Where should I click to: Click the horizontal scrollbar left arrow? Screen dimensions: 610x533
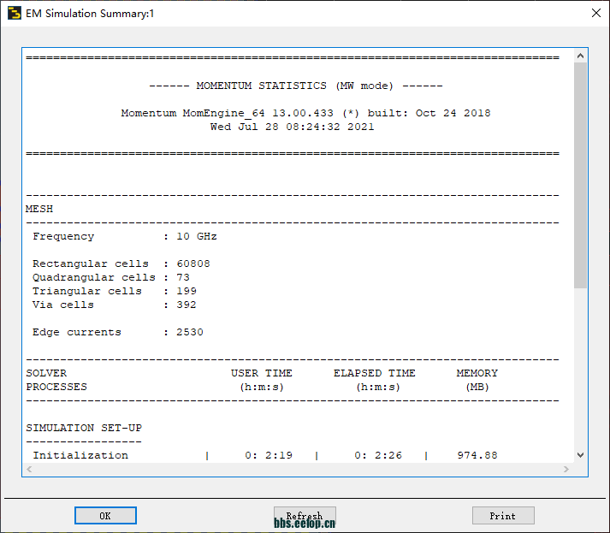point(29,469)
